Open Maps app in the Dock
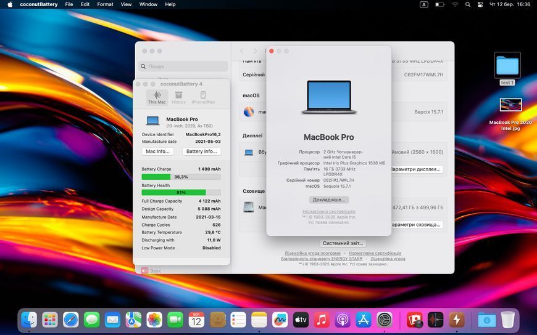Screen dimensions: 537x335 point(133,320)
